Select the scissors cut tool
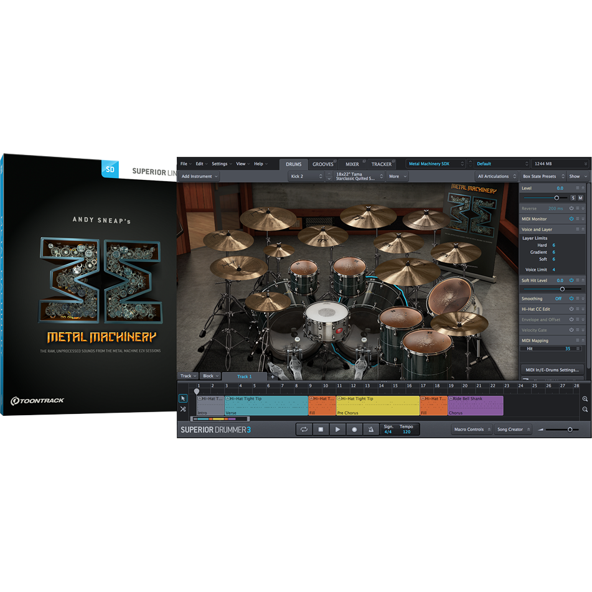Image resolution: width=592 pixels, height=592 pixels. pyautogui.click(x=183, y=409)
